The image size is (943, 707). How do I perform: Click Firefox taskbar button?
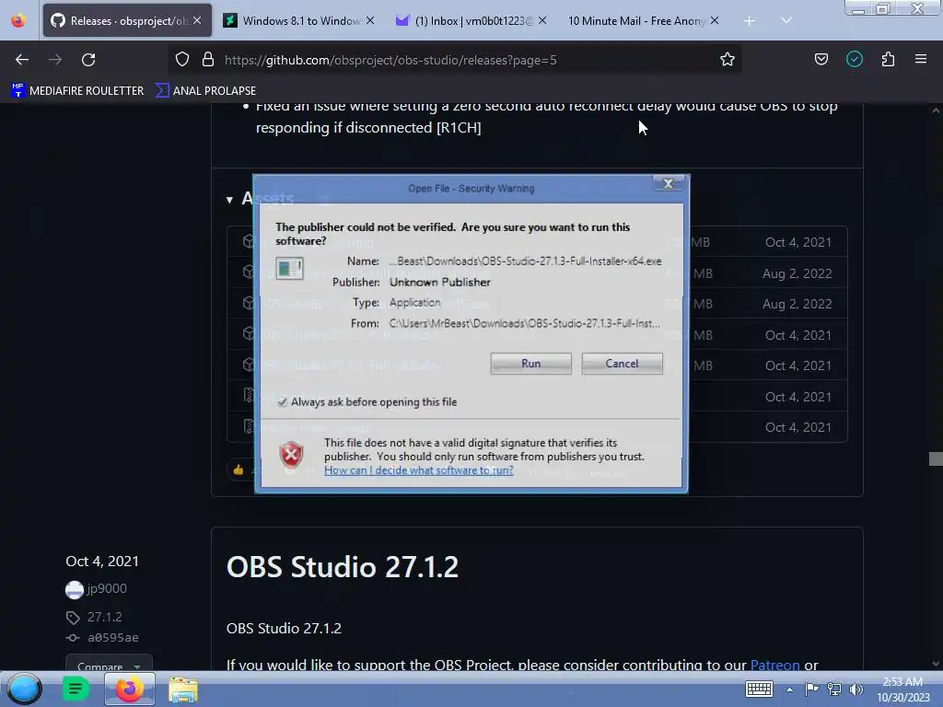129,689
